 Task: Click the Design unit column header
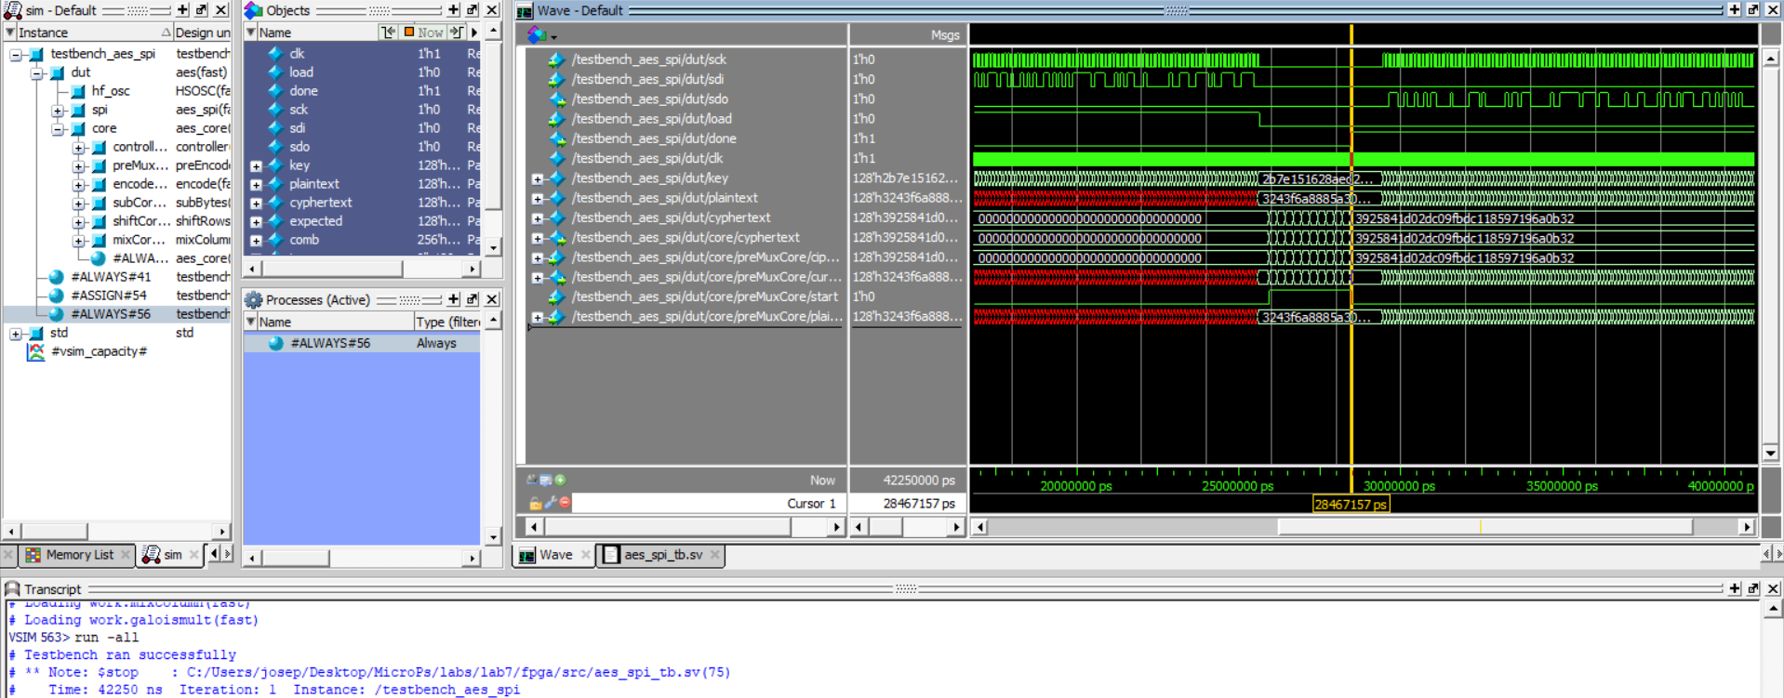click(202, 33)
